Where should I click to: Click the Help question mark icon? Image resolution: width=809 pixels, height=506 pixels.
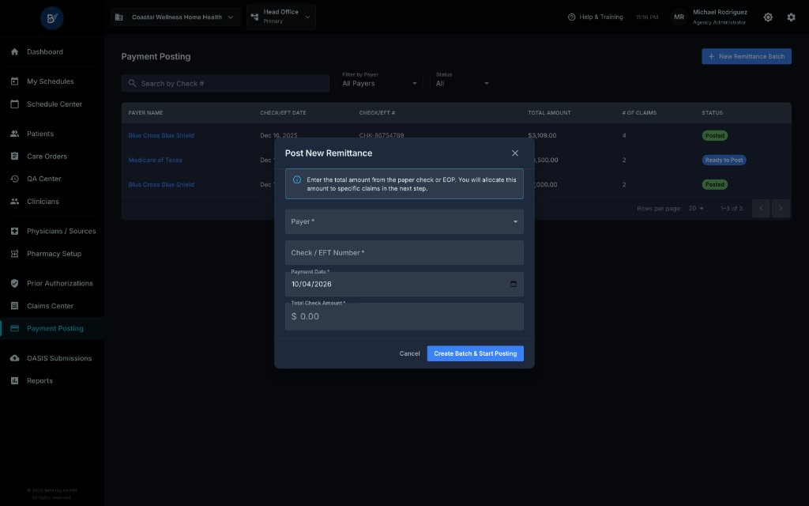click(x=571, y=17)
